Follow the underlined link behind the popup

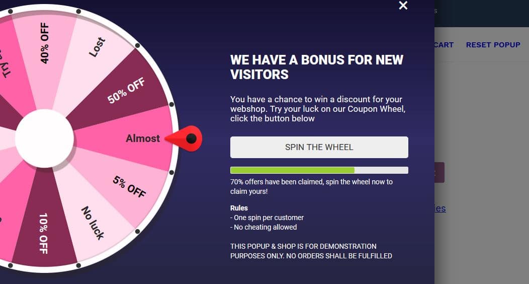pos(440,208)
